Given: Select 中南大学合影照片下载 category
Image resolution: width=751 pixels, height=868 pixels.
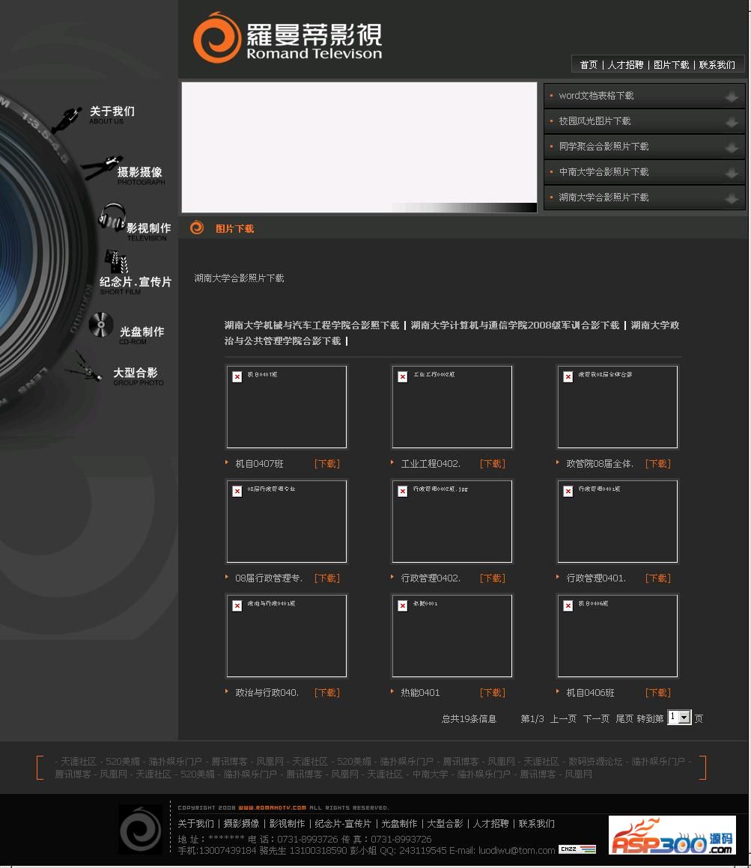Looking at the screenshot, I should coord(603,172).
